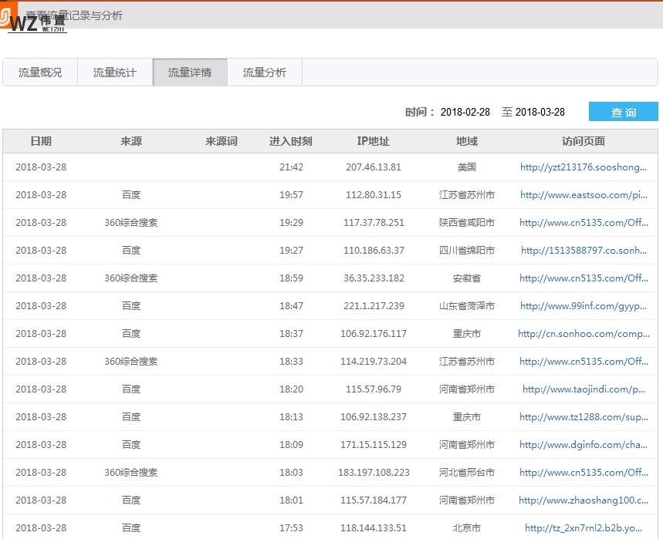The width and height of the screenshot is (663, 539).
Task: Switch to the 流量统计 tab
Action: click(114, 72)
